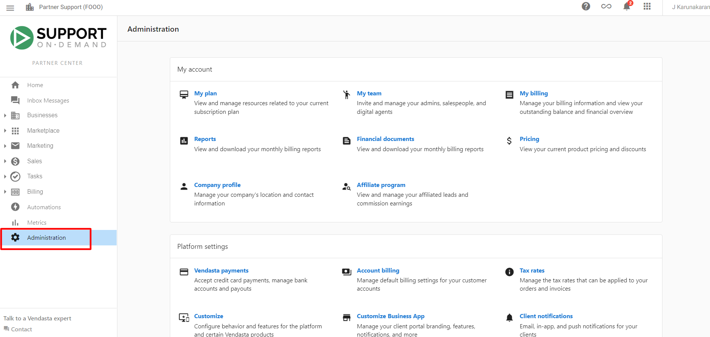Select Administration in the sidebar

coord(46,238)
